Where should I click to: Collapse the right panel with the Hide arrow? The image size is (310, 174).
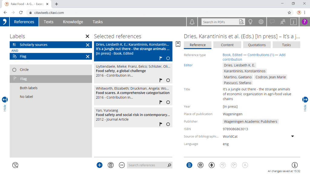click(305, 99)
